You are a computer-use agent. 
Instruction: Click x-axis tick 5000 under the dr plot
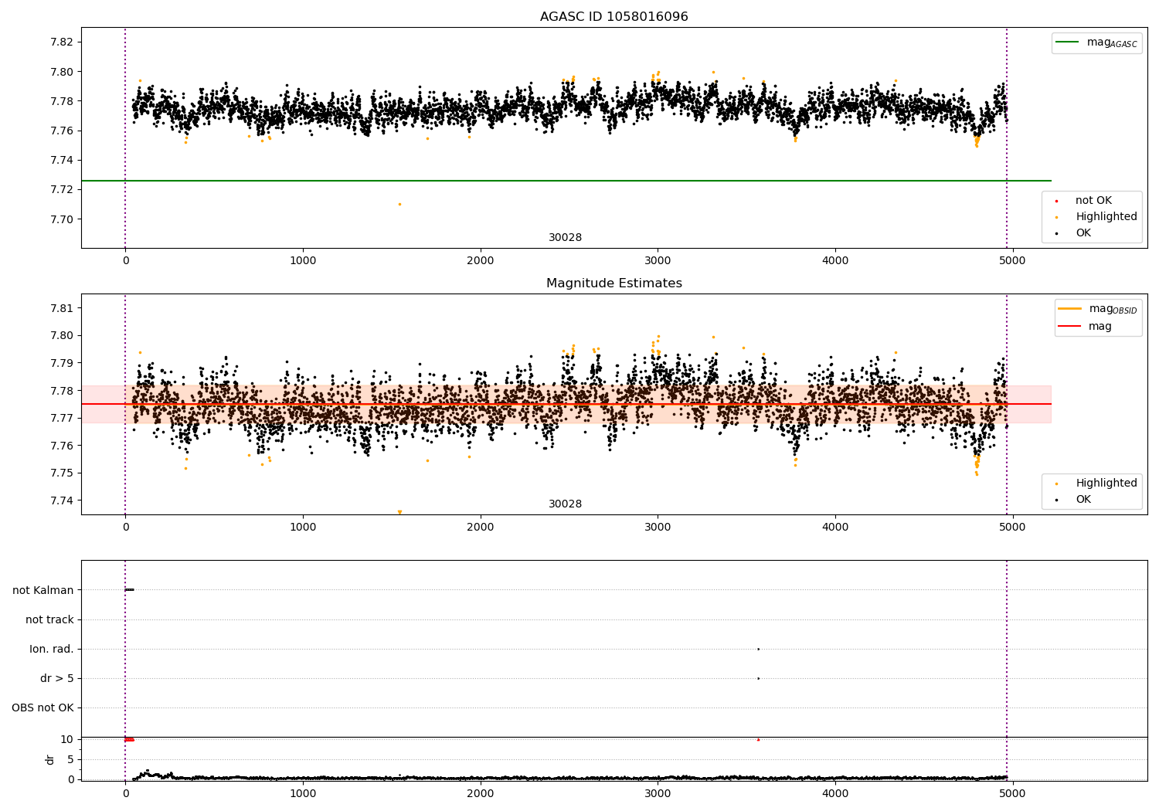click(1013, 793)
